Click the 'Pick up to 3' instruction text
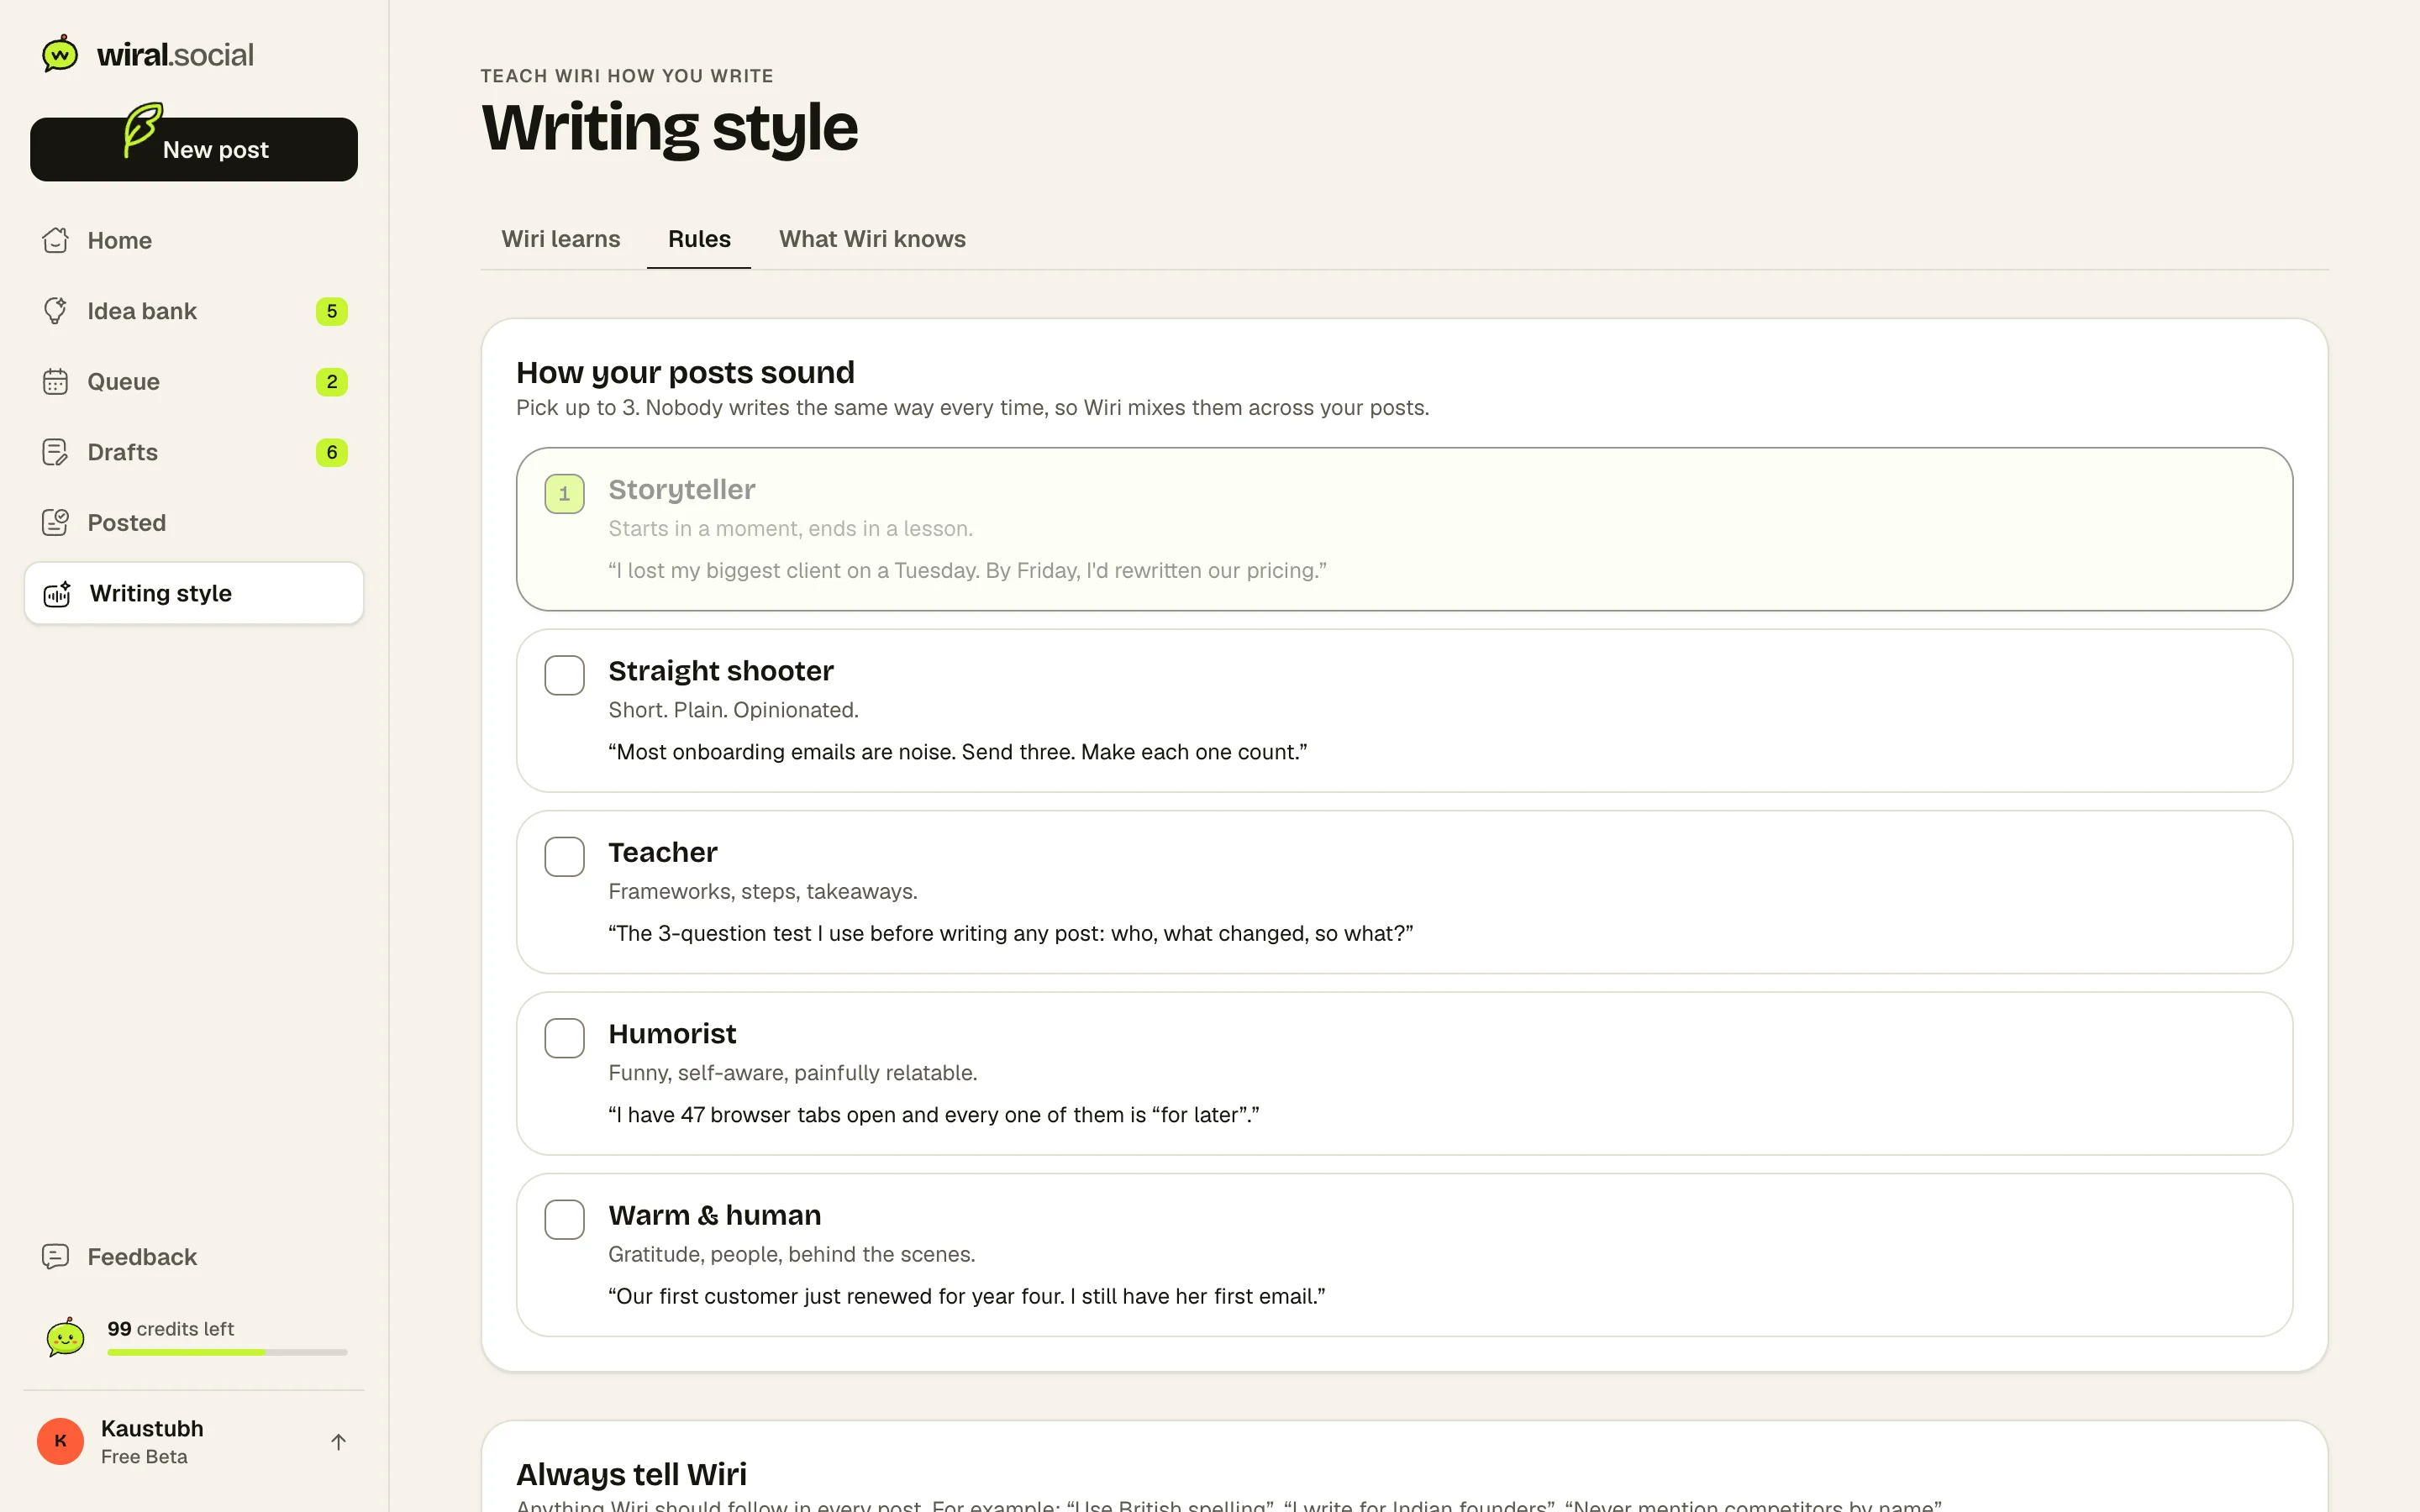This screenshot has height=1512, width=2420. pos(972,408)
